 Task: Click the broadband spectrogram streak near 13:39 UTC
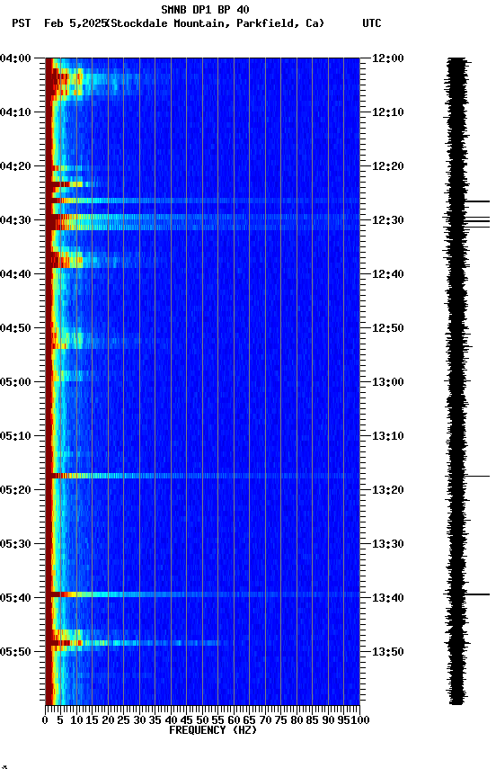click(x=202, y=594)
